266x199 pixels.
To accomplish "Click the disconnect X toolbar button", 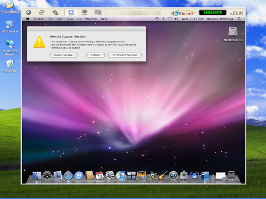I will pyautogui.click(x=28, y=12).
